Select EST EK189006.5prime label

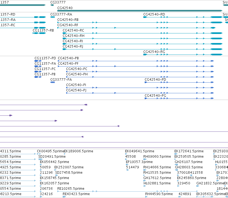tap(79, 151)
